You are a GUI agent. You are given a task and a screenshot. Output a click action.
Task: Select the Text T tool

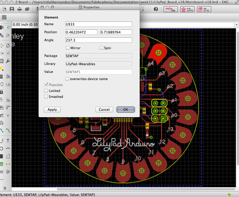[x=8, y=141]
